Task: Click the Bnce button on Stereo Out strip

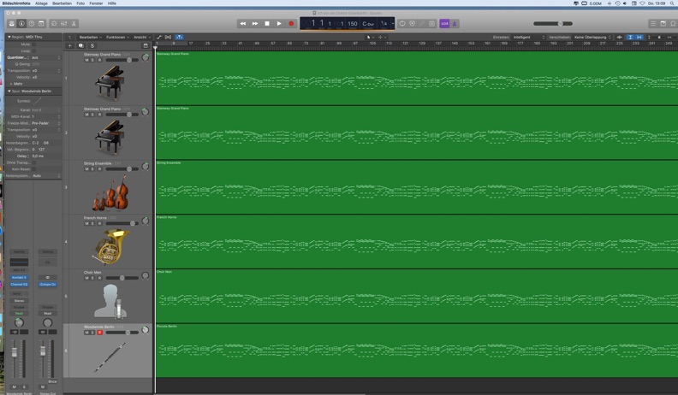Action: pyautogui.click(x=52, y=381)
